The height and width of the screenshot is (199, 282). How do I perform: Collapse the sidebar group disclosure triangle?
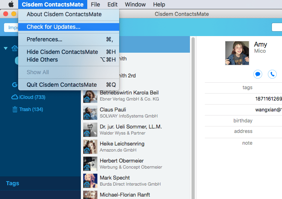pyautogui.click(x=6, y=48)
